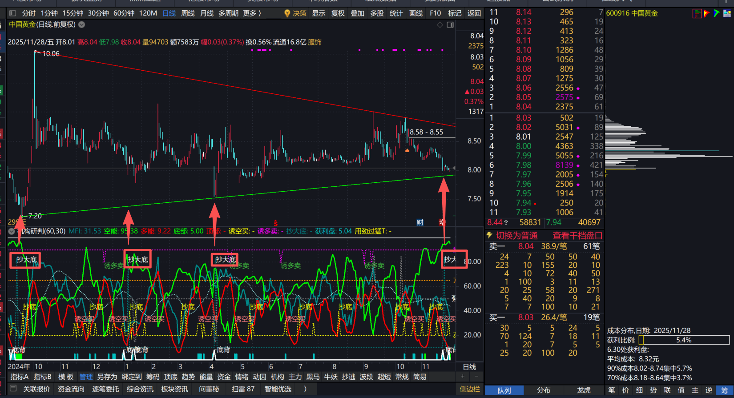Open the 扫雷 87 tab
Viewport: 734px width, 398px height.
tap(243, 389)
